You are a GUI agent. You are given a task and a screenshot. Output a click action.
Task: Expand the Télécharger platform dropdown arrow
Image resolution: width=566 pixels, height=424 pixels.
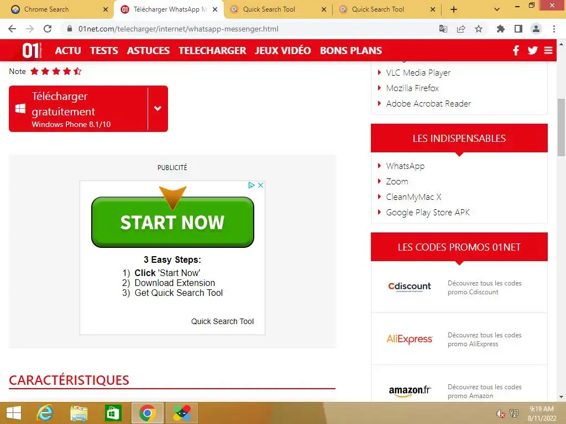coord(158,109)
